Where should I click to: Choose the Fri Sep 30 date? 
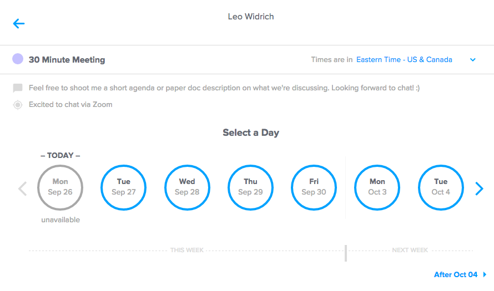click(314, 187)
